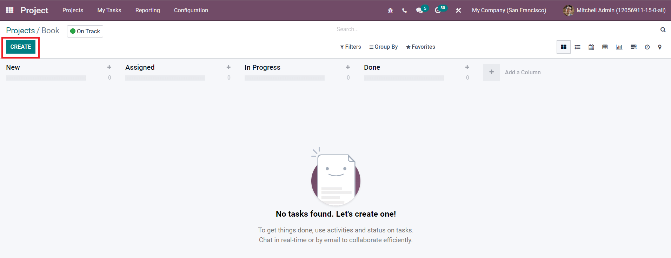Viewport: 671px width, 258px height.
Task: Switch to Pivot table view
Action: pyautogui.click(x=605, y=47)
